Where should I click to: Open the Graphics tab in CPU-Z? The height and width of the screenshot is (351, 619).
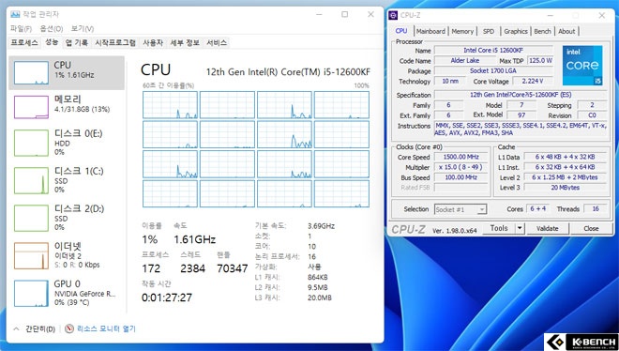[516, 31]
